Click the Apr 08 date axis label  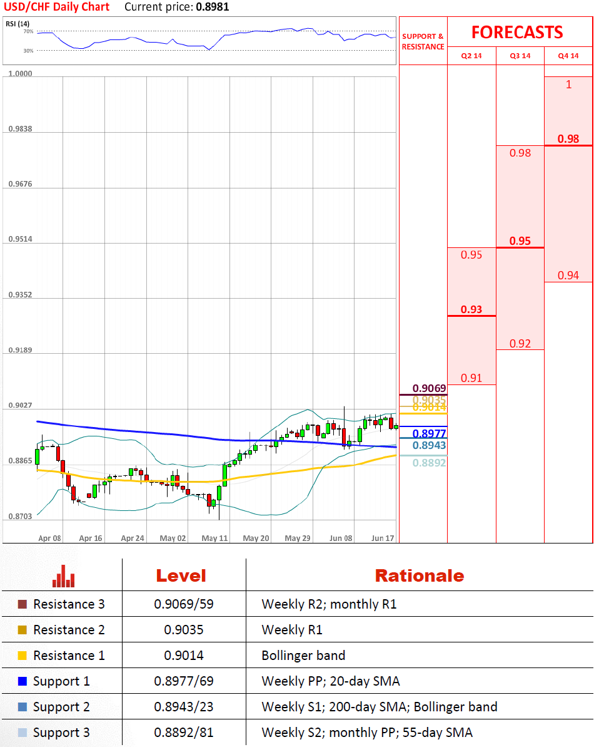(x=49, y=538)
